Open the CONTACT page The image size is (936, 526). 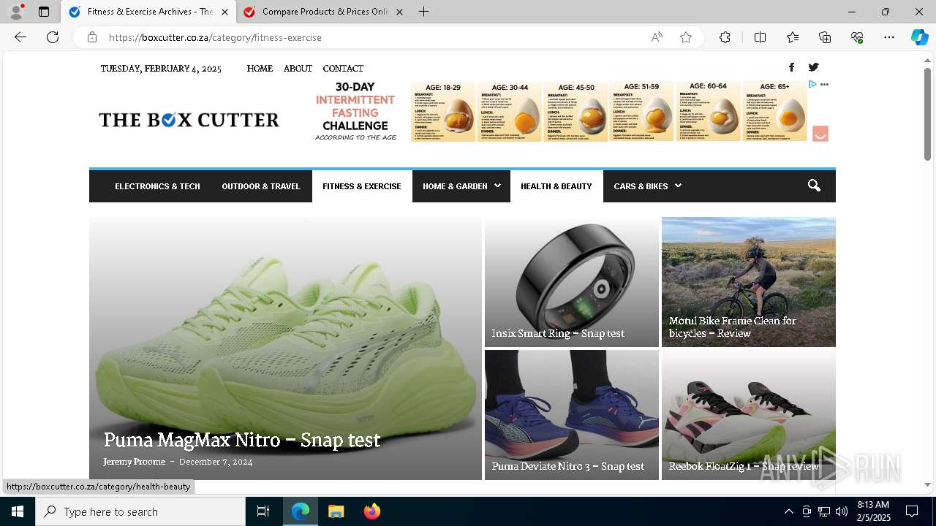[x=343, y=68]
